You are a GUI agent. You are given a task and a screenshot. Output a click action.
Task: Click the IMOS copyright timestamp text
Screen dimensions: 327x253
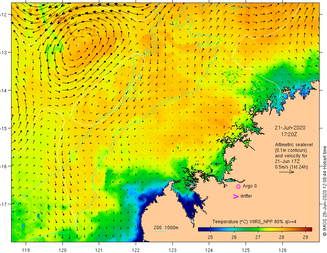[324, 191]
